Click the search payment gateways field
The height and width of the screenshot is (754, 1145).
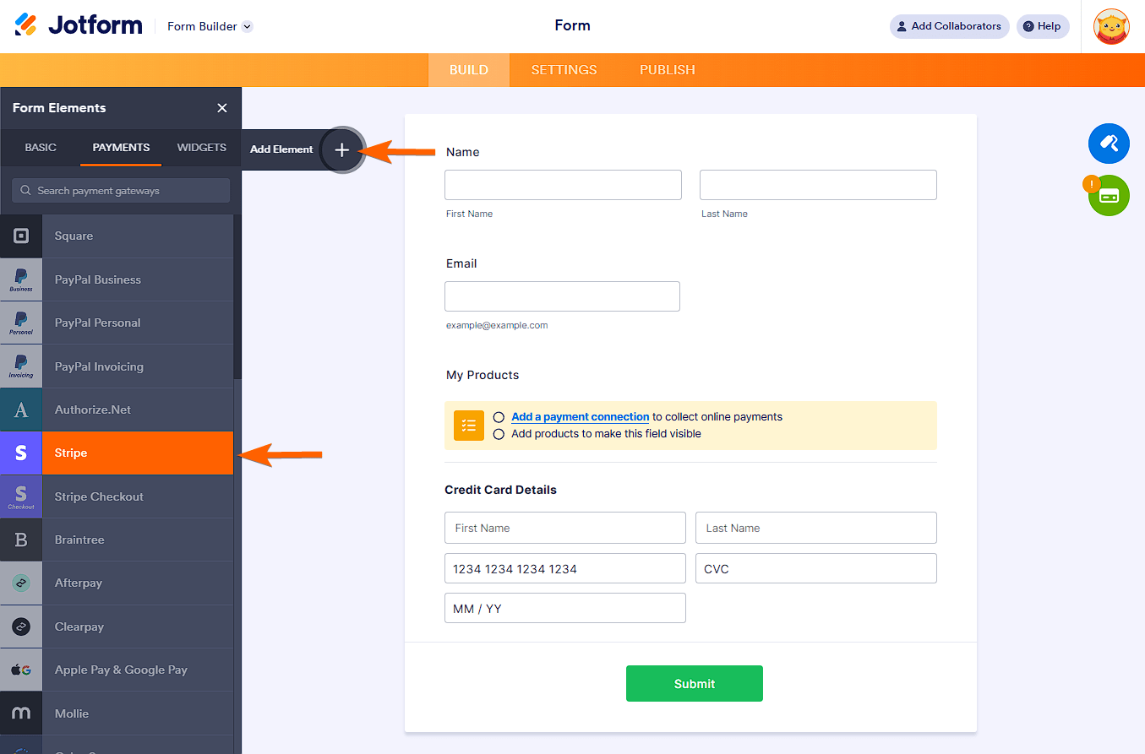pos(121,191)
